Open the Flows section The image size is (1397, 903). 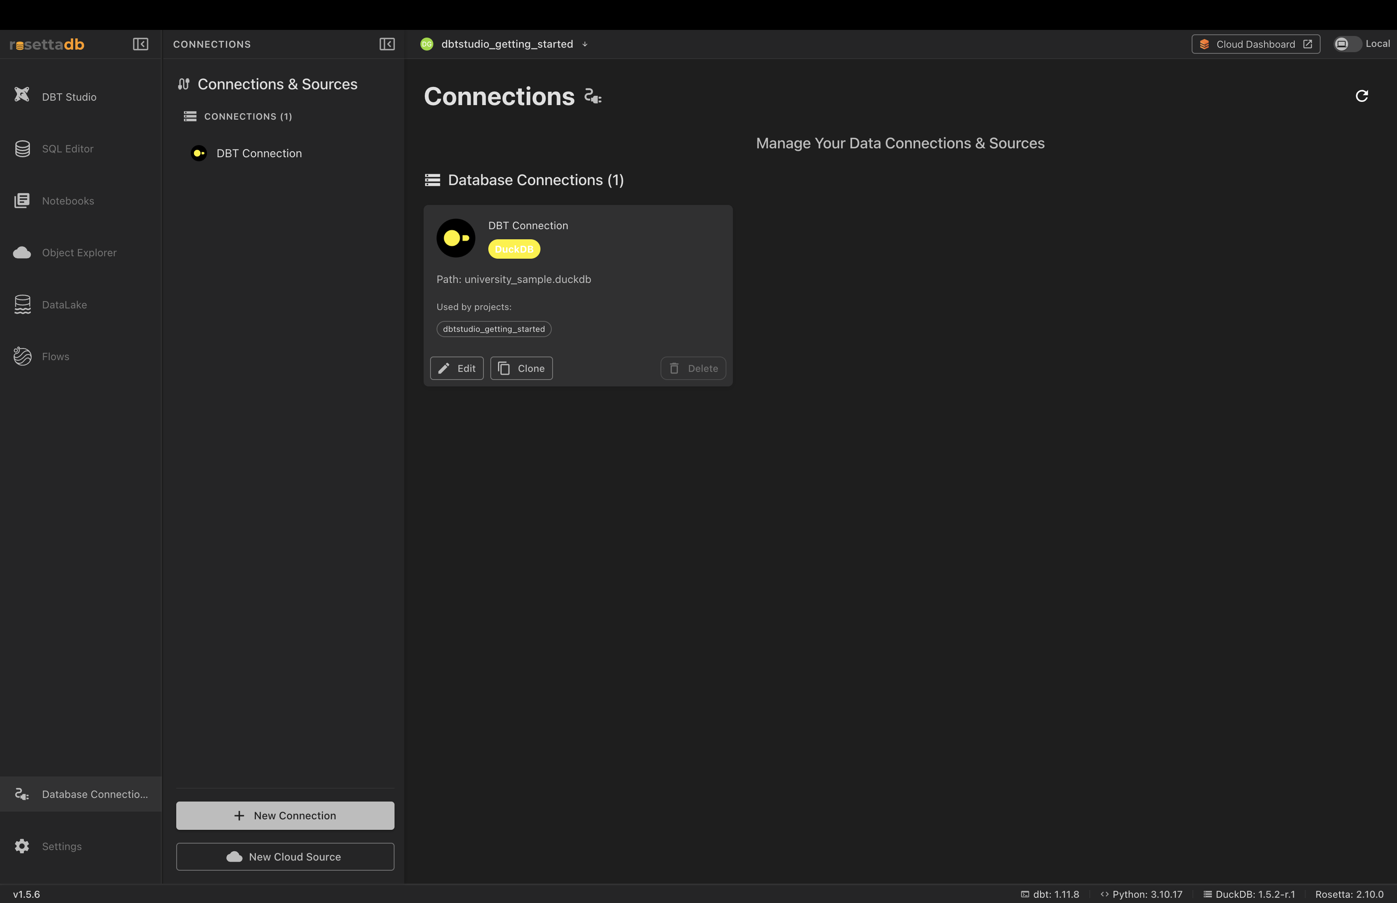(80, 357)
